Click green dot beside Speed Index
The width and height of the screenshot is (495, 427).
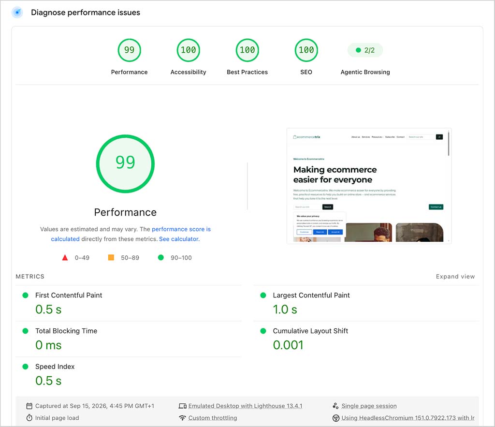point(26,367)
